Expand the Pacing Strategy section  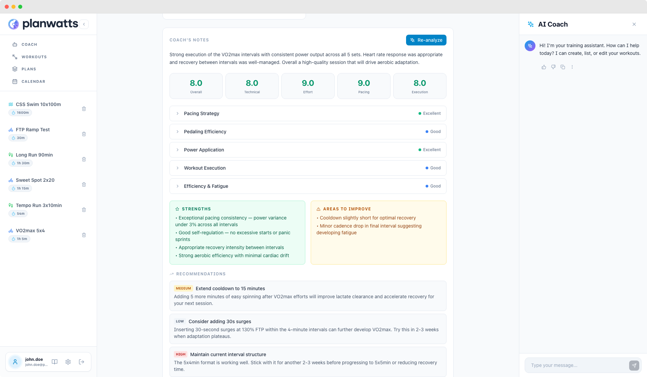click(x=308, y=113)
